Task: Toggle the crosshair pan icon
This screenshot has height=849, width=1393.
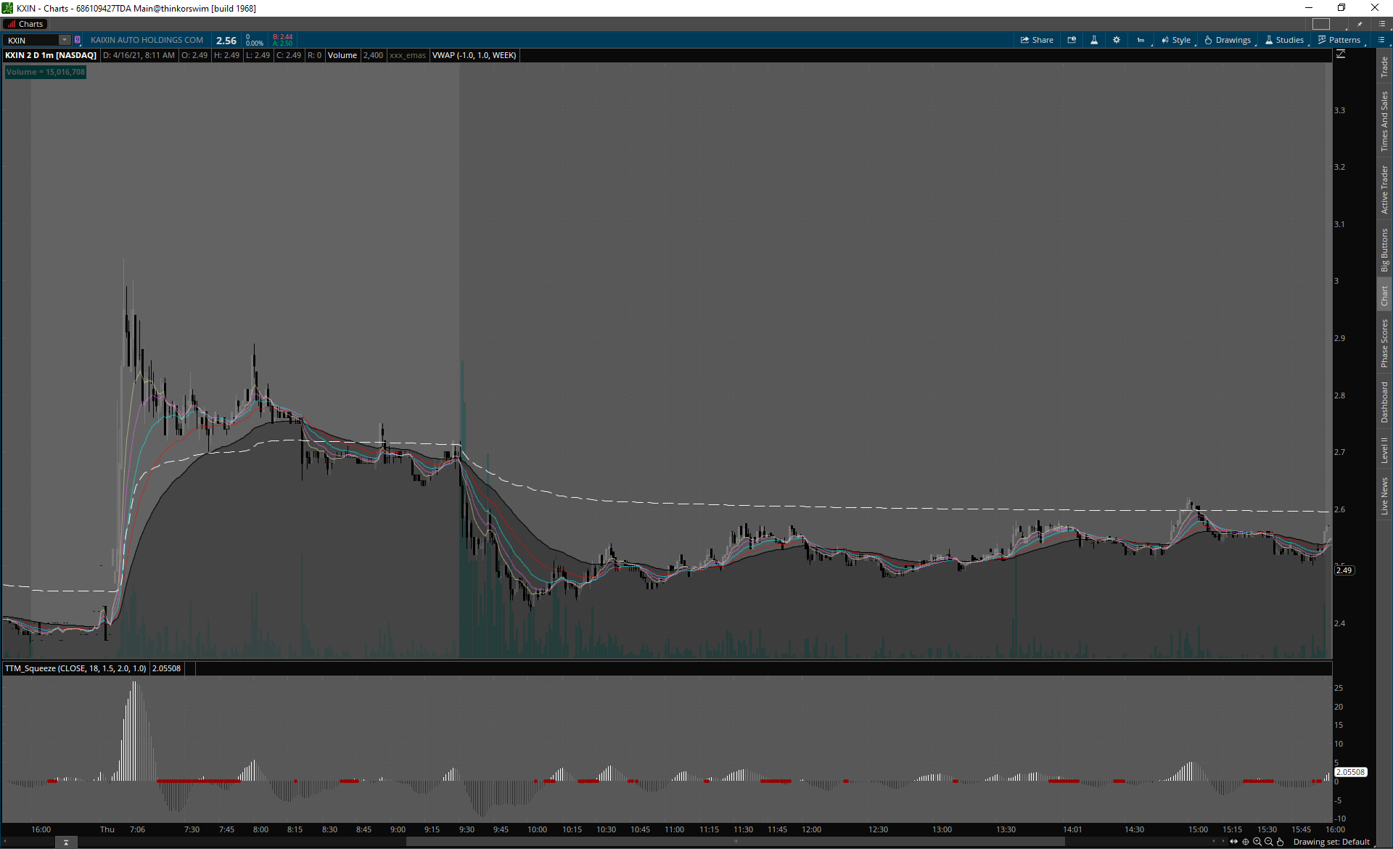Action: pos(1246,842)
